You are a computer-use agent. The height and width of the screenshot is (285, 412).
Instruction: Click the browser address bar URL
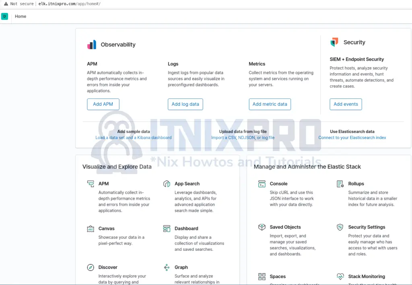[69, 4]
